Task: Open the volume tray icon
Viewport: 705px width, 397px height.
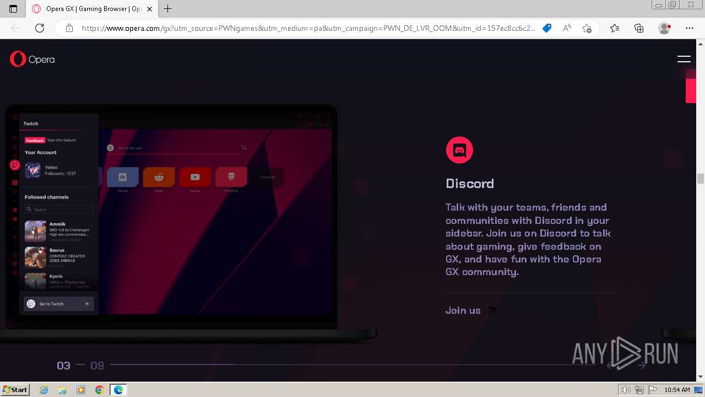Action: (x=626, y=390)
